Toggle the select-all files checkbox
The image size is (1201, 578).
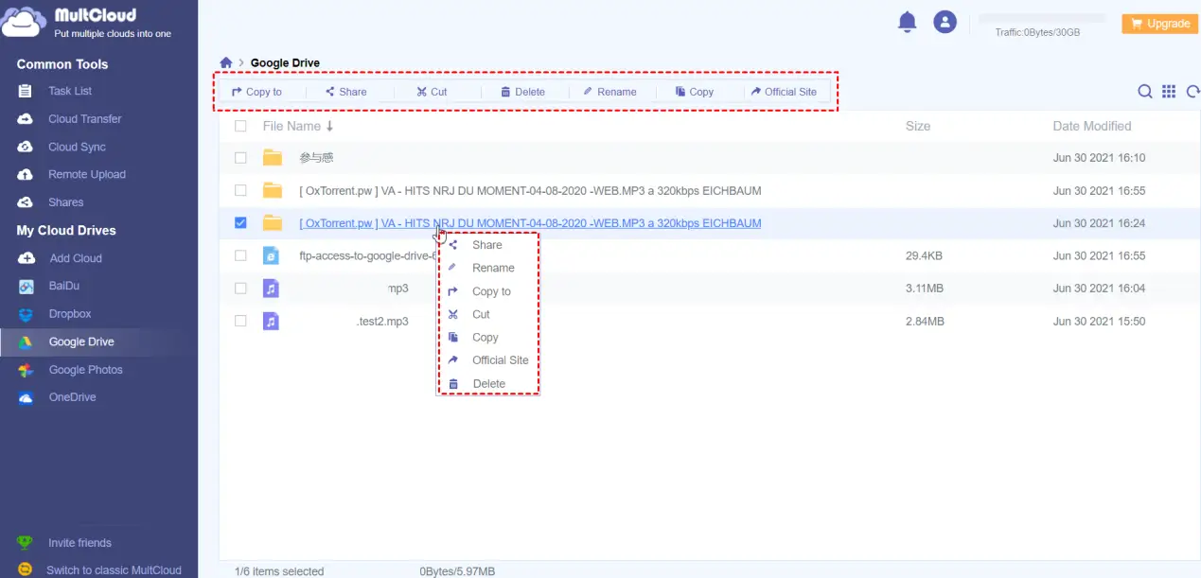(240, 126)
